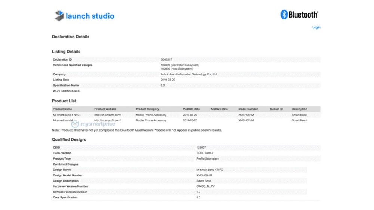Select model number XMSH07HM in product list
374x210 pixels.
point(246,120)
